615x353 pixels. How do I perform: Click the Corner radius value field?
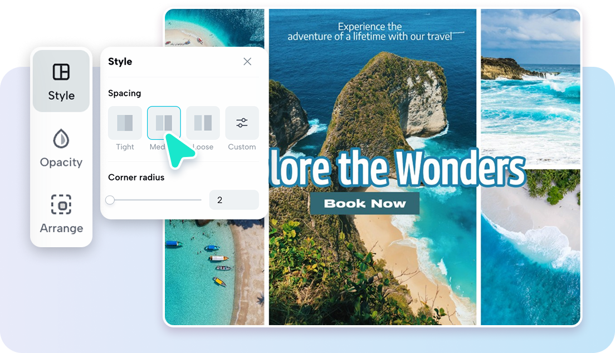233,199
